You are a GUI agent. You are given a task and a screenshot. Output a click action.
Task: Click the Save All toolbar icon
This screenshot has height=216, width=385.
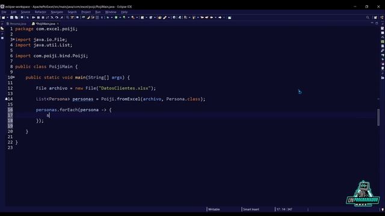click(16, 17)
